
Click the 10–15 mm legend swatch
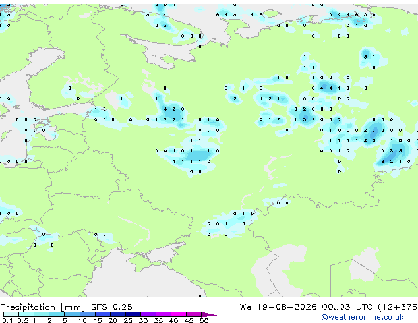pyautogui.click(x=87, y=314)
